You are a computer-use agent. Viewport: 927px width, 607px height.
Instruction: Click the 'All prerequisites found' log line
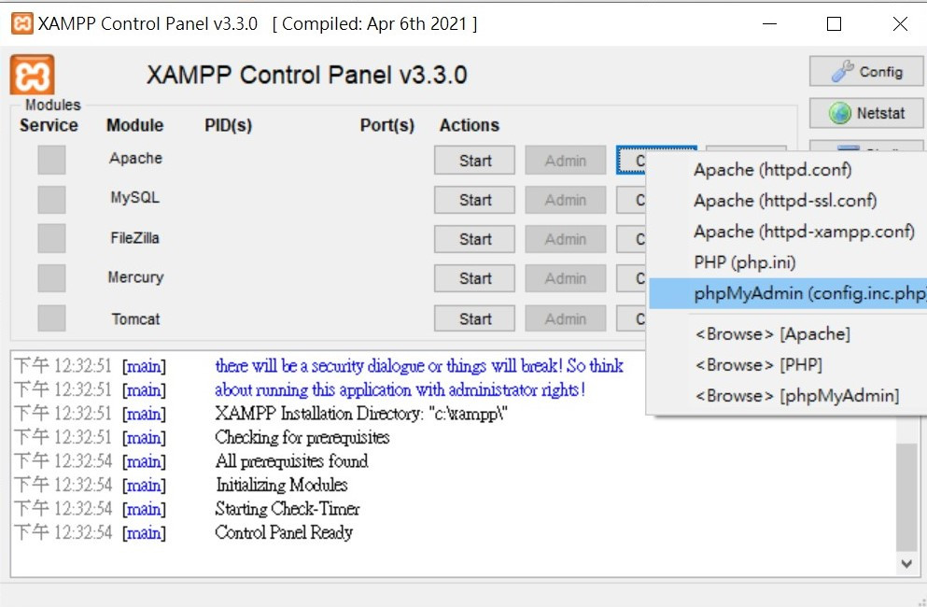click(291, 461)
